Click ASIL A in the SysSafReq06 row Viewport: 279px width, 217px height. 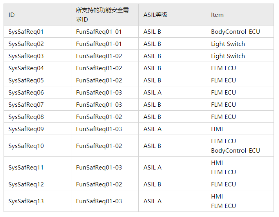(x=152, y=93)
